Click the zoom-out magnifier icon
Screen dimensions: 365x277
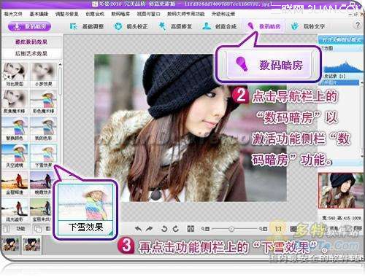click(x=205, y=229)
